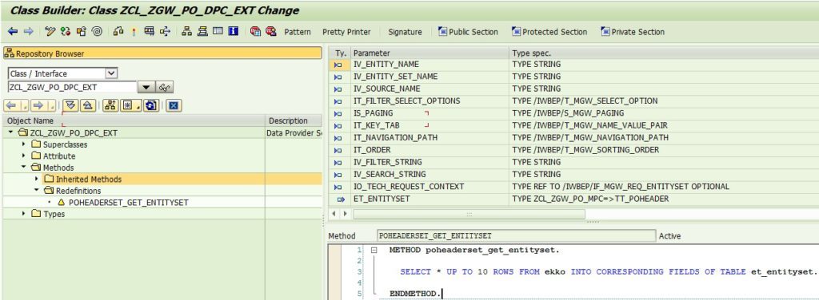Select POHEADERSET_GET_ENTITYSET in the tree
This screenshot has height=300, width=819.
tap(129, 202)
